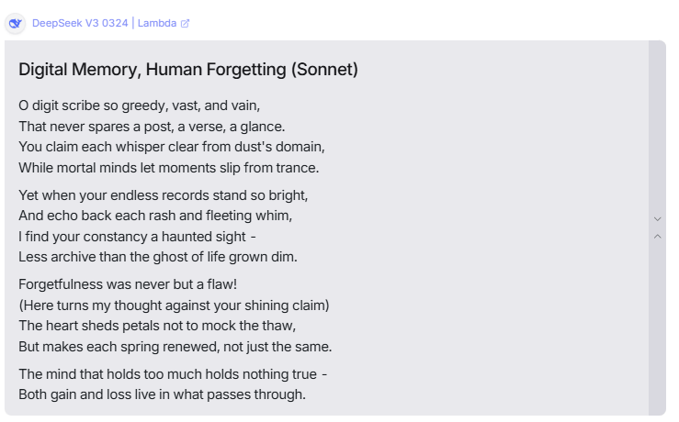Image resolution: width=679 pixels, height=422 pixels.
Task: Click the gray vertical strip at right edge
Action: tap(657, 228)
